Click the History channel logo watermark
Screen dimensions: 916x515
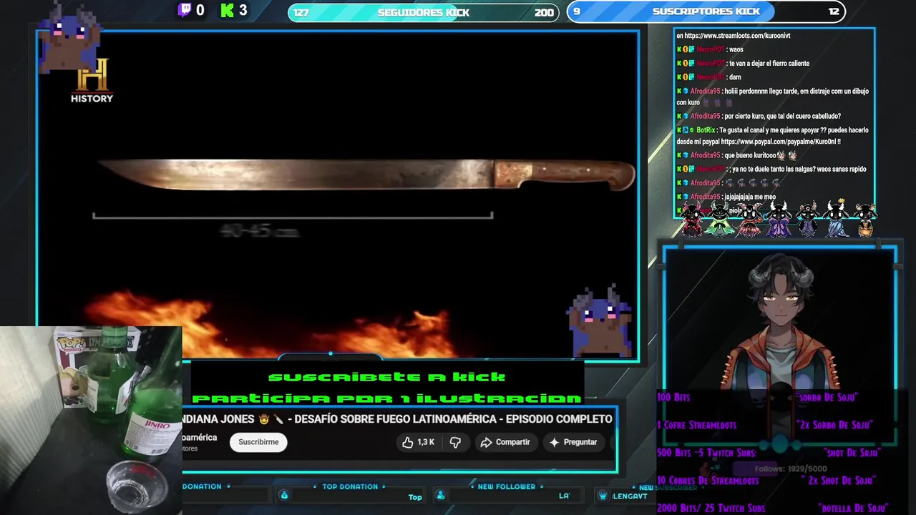pyautogui.click(x=92, y=80)
